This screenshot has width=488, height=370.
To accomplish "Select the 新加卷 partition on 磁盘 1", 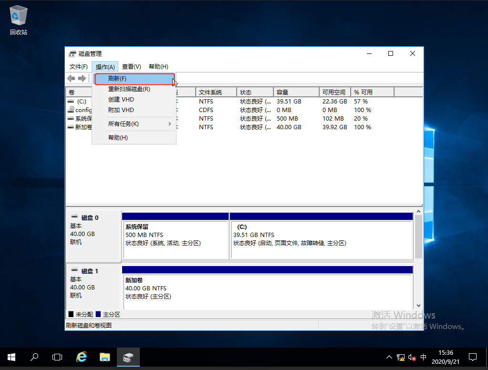I will point(267,288).
